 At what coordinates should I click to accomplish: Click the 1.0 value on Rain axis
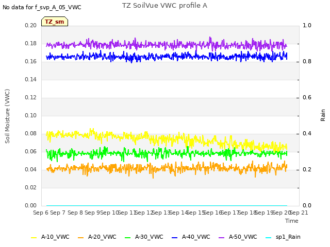click(307, 25)
